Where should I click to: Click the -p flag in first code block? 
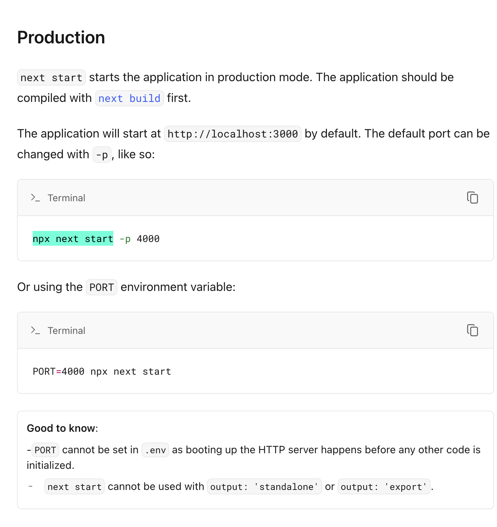pyautogui.click(x=125, y=239)
